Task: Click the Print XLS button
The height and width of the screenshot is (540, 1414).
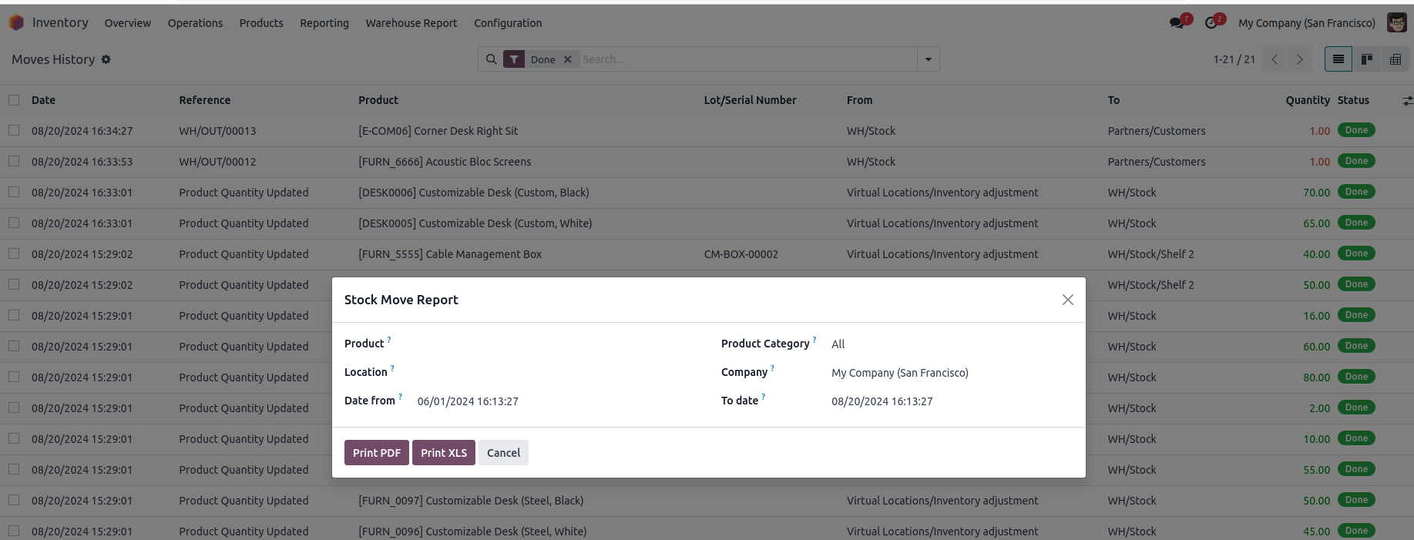Action: click(x=444, y=453)
